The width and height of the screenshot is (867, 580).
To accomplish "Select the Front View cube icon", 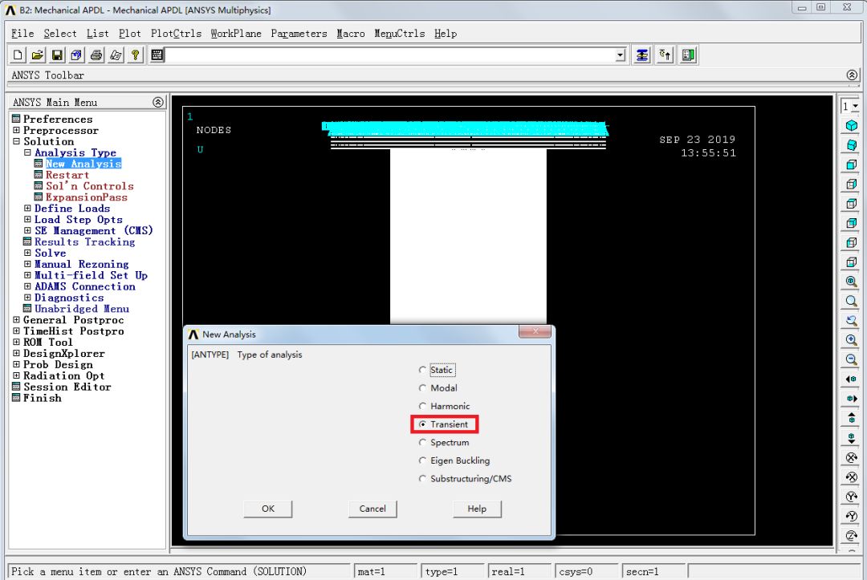I will click(852, 164).
